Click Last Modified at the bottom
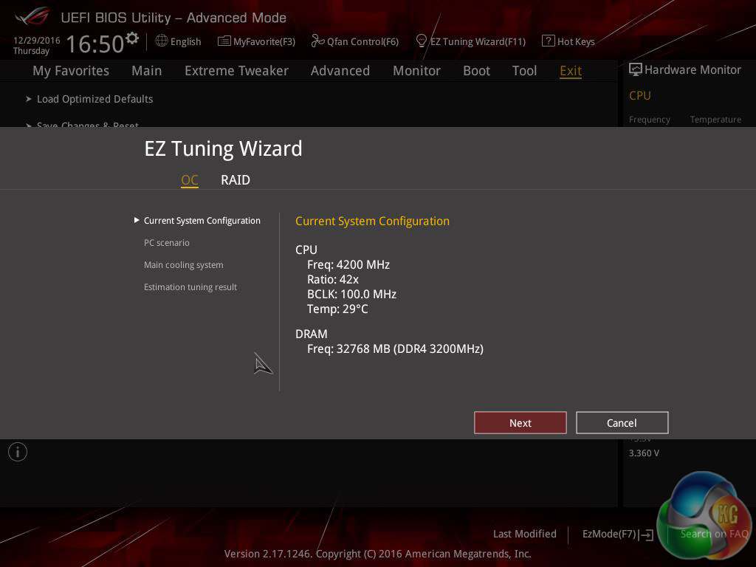Screen dimensions: 756x567 tap(525, 534)
